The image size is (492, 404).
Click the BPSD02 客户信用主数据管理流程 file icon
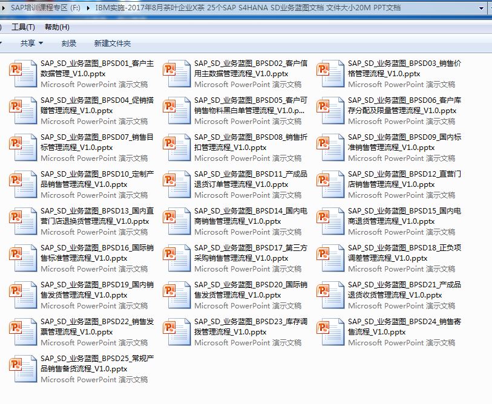(177, 74)
